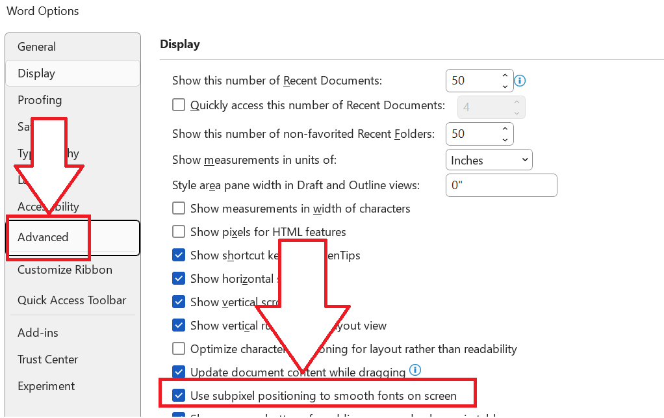Click the info icon beside Recent Documents spinner
Viewport: 664px width, 418px height.
[x=520, y=81]
